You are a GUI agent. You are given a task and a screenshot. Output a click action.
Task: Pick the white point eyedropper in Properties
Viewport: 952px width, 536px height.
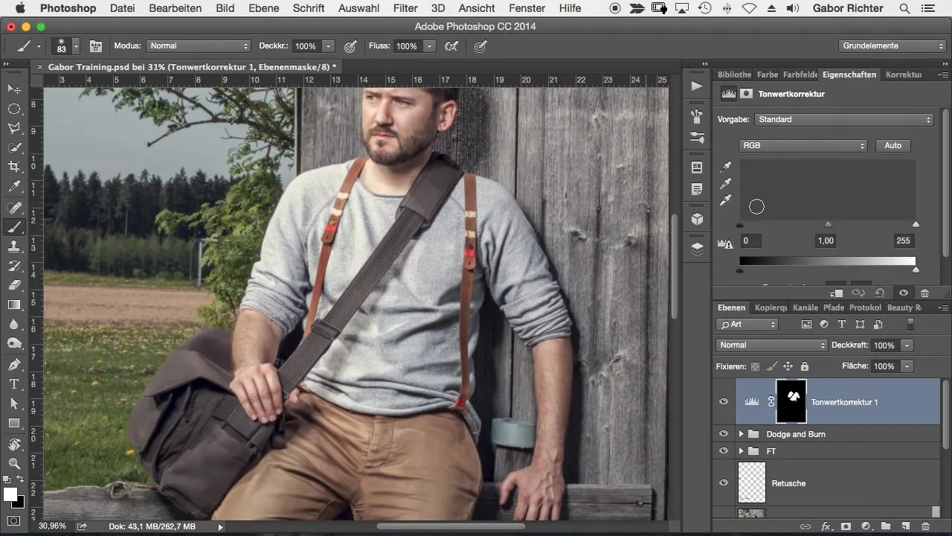click(726, 200)
